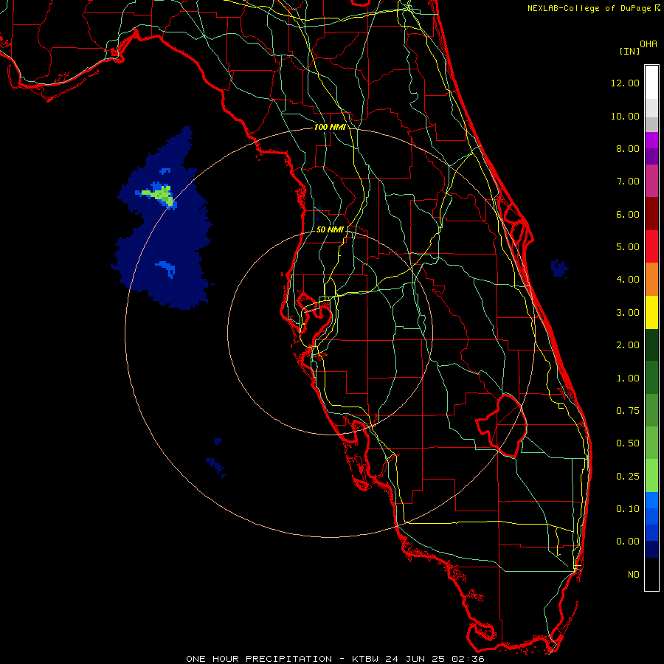Click the [IN] units label
Image resolution: width=664 pixels, height=664 pixels.
tap(629, 51)
